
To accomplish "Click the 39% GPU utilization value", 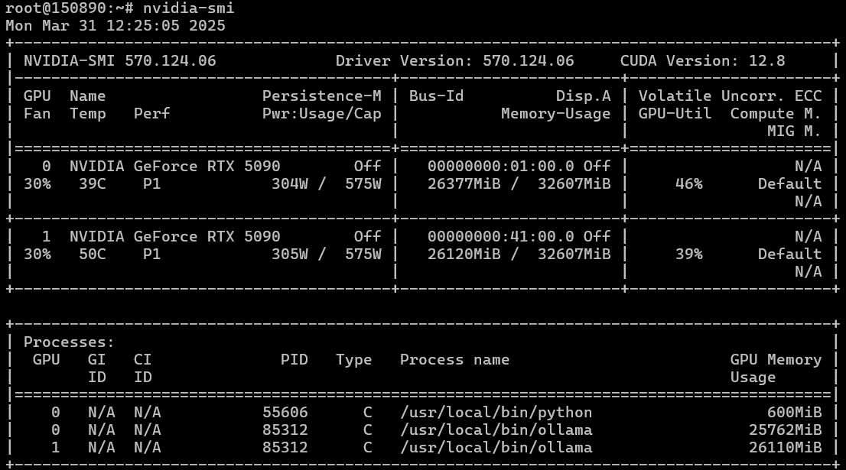I will click(x=688, y=254).
